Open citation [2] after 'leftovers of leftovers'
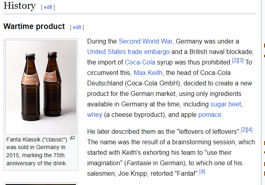265x185 pixels. 244,130
